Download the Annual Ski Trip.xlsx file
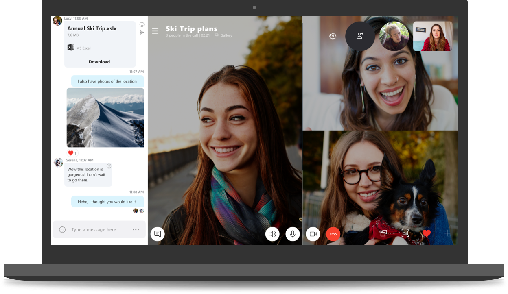Viewport: 508px width, 294px height. pos(99,61)
